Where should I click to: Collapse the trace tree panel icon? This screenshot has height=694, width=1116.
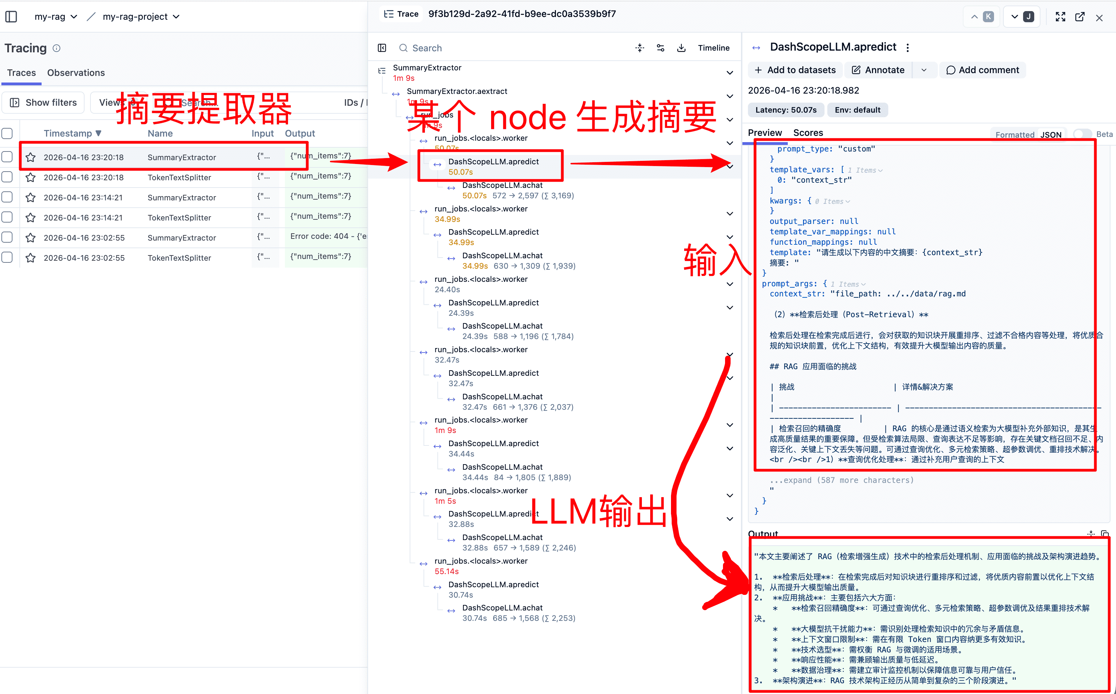click(382, 48)
